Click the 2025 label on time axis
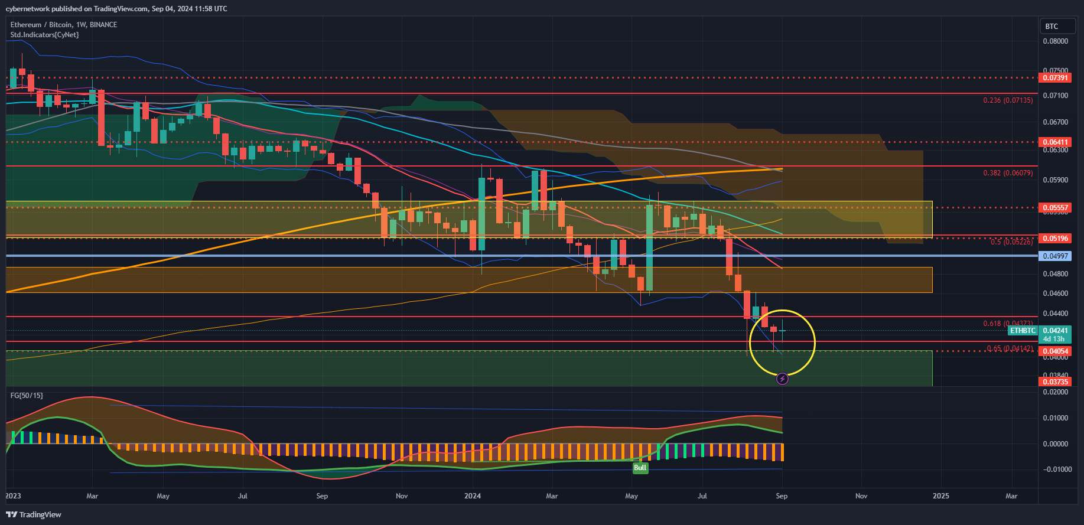1084x525 pixels. pos(940,496)
